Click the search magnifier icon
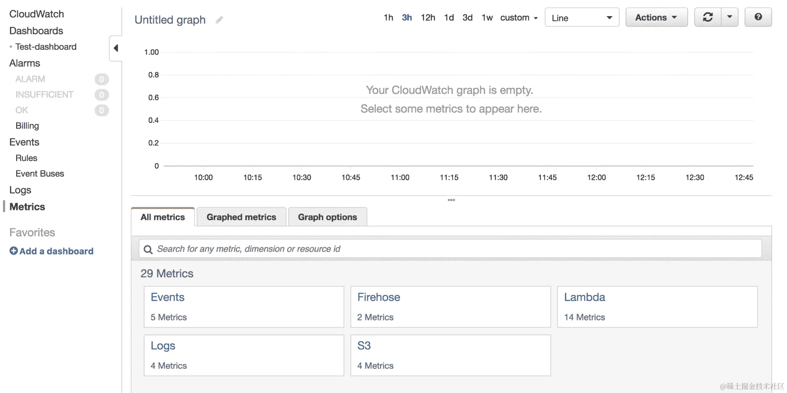 (148, 249)
